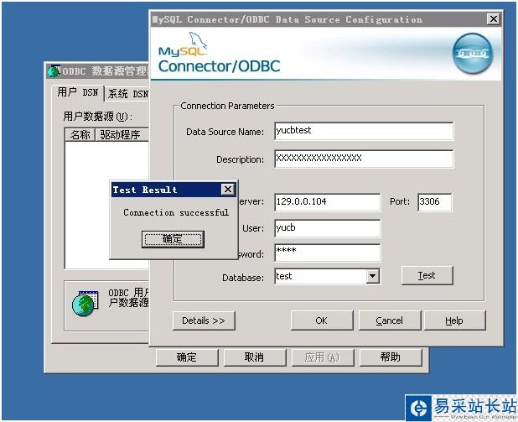Open Help in the MySQL Connector dialog

[x=454, y=320]
